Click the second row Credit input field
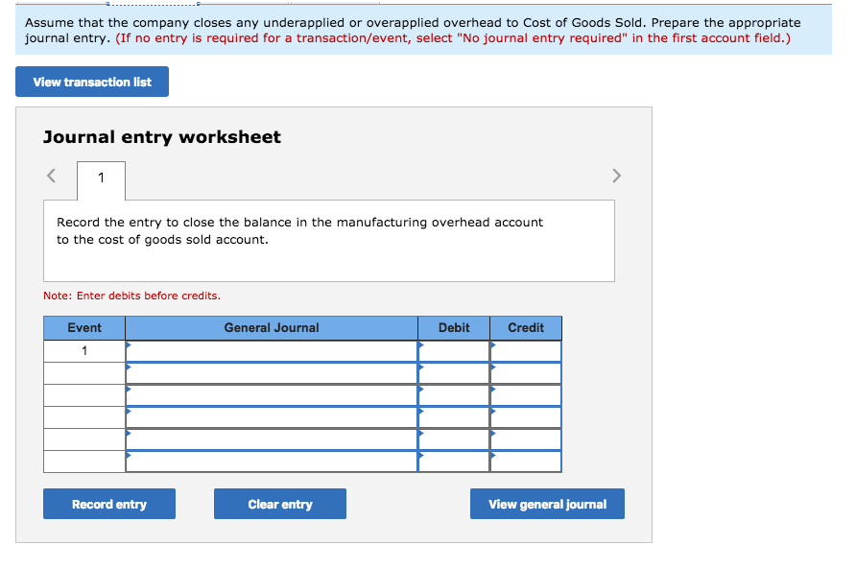 tap(526, 371)
